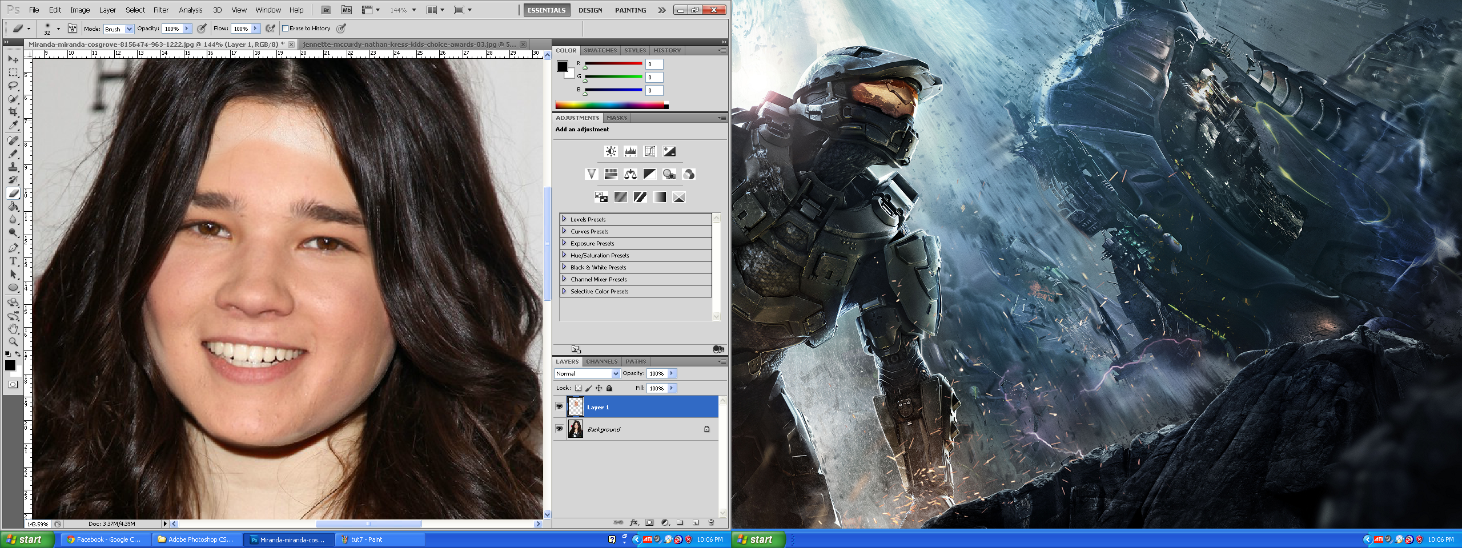The width and height of the screenshot is (1462, 548).
Task: Switch to the History tab
Action: tap(667, 50)
